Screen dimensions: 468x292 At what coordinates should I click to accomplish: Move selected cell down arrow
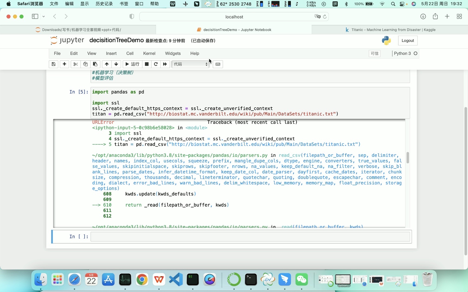click(x=116, y=64)
